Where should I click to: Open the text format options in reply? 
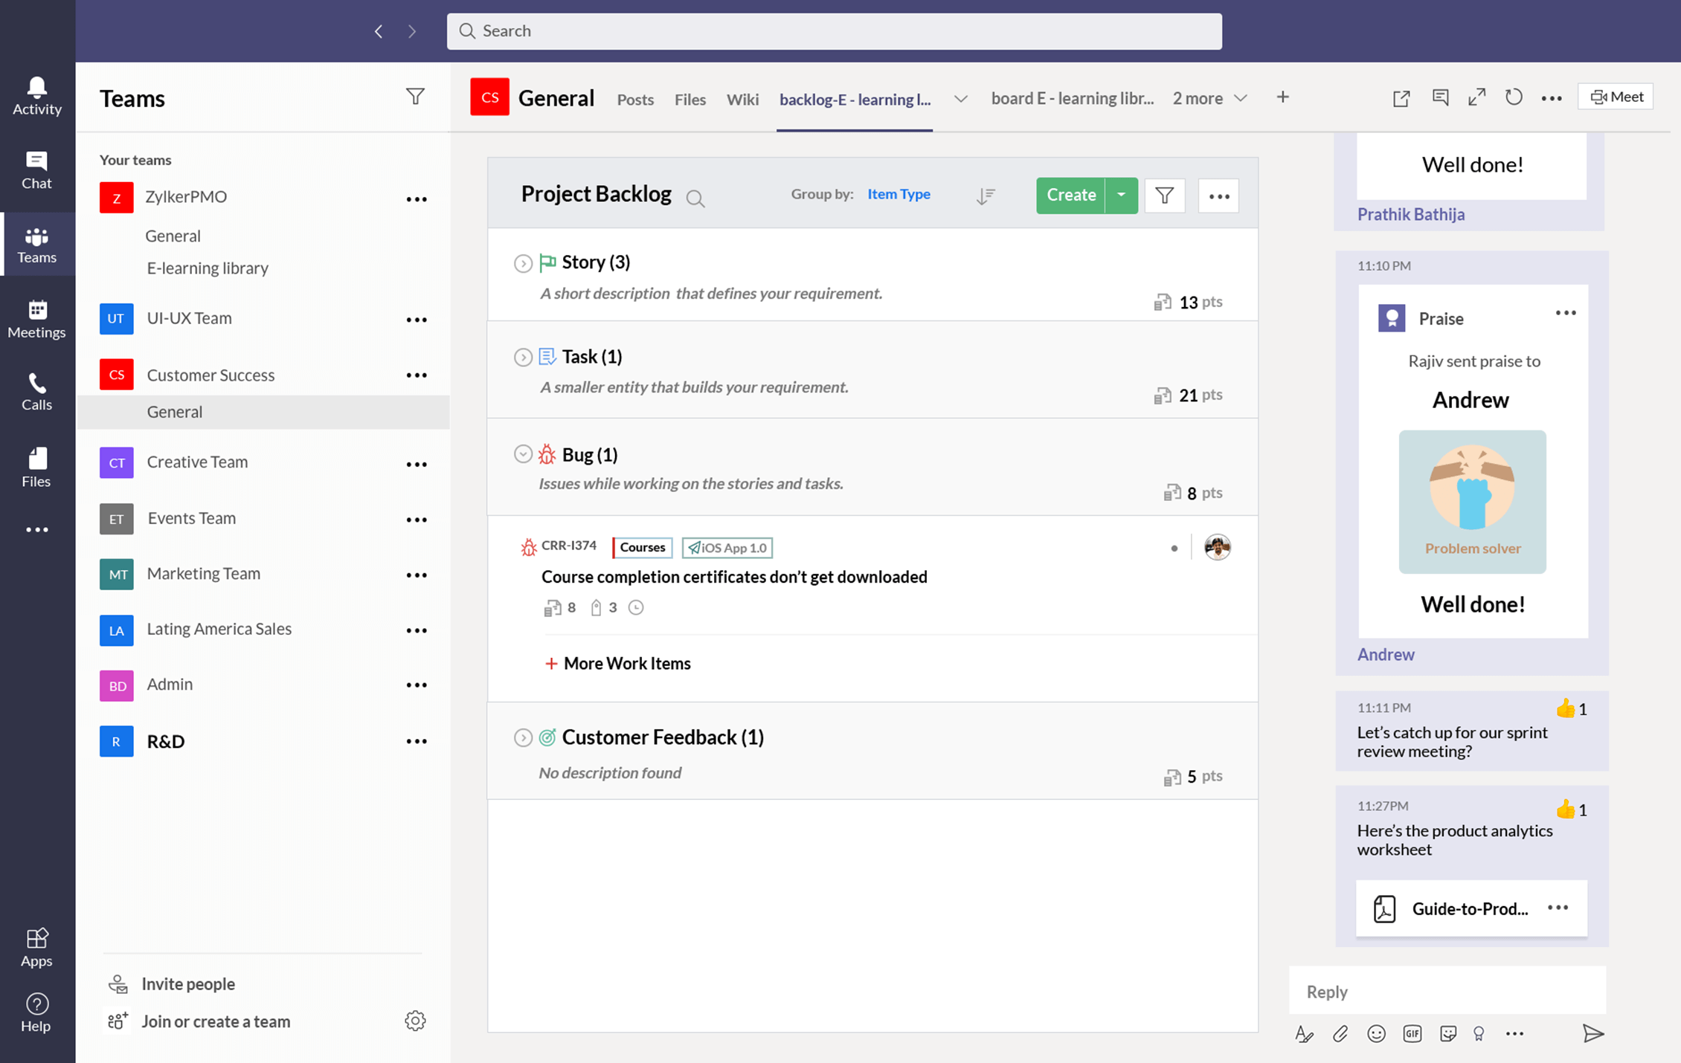pos(1304,1034)
